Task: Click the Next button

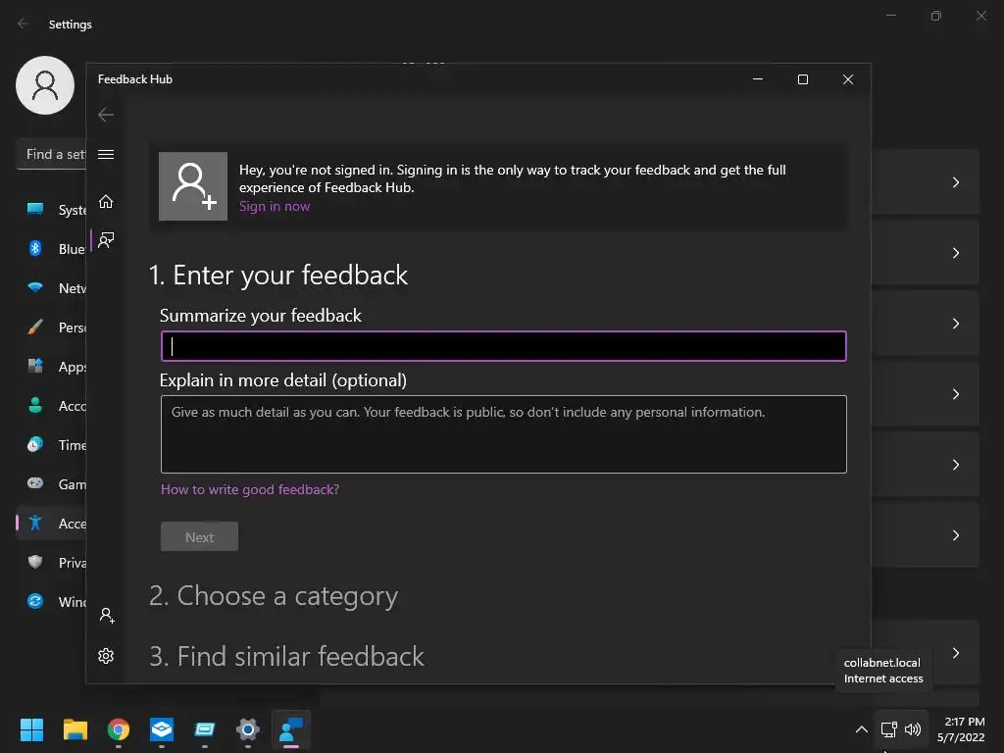Action: [199, 537]
